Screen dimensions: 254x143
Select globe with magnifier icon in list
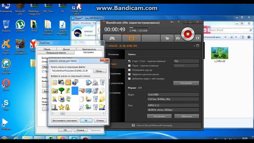pos(89,83)
